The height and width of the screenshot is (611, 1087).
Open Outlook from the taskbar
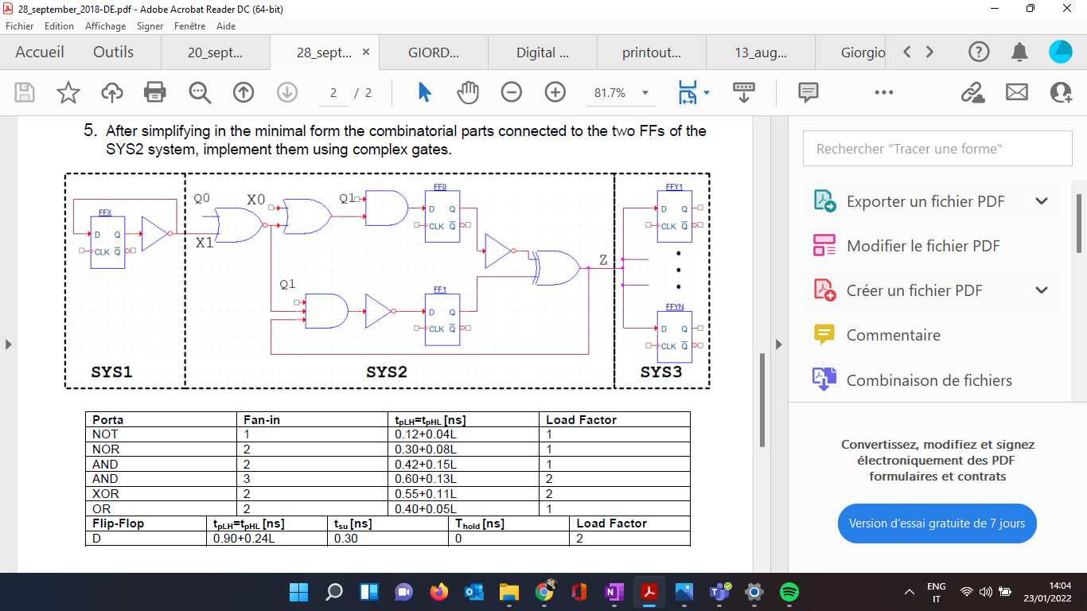pyautogui.click(x=473, y=592)
